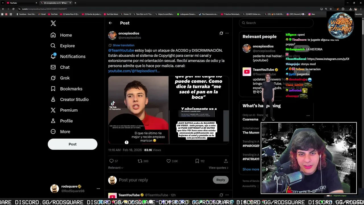
Task: Click TeamYouTube reply author name
Action: pyautogui.click(x=129, y=195)
